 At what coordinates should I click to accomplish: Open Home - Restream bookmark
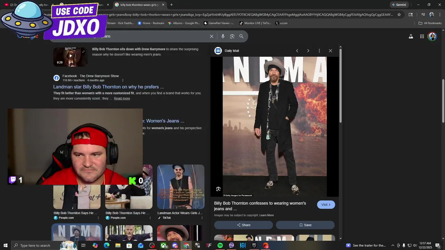pos(151,23)
